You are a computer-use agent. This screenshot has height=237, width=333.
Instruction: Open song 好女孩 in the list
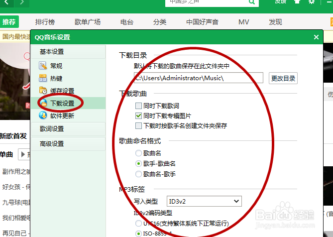coord(16,187)
